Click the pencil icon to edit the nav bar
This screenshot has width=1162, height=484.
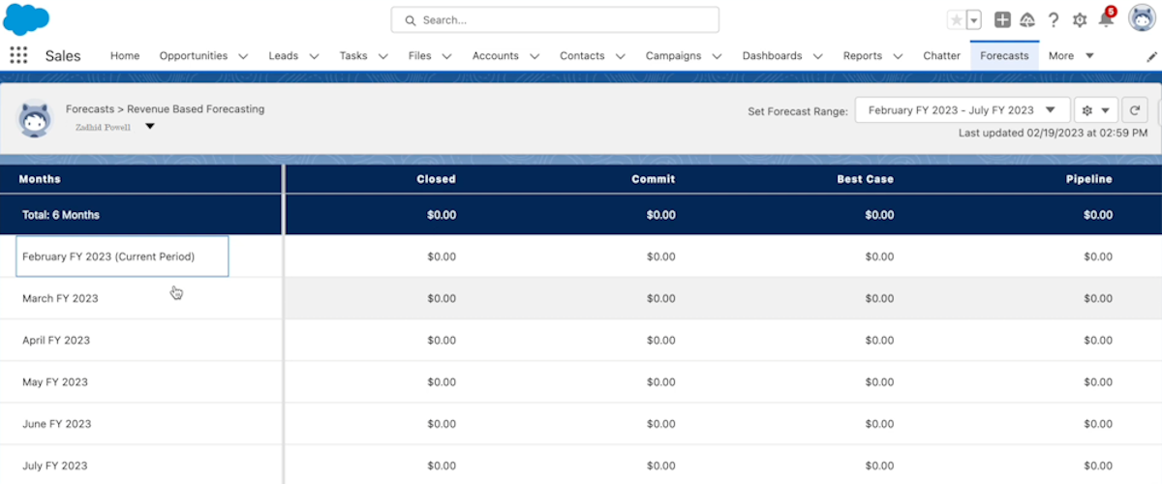pyautogui.click(x=1151, y=56)
